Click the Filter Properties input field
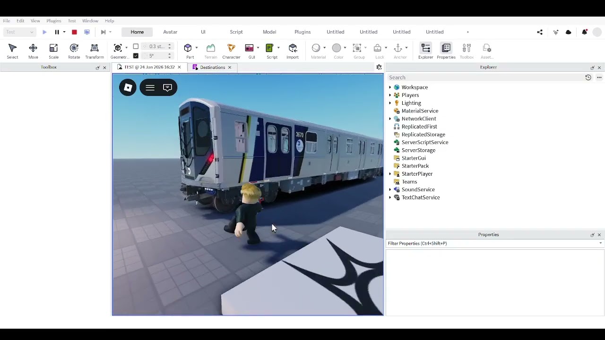The width and height of the screenshot is (605, 340). [492, 243]
